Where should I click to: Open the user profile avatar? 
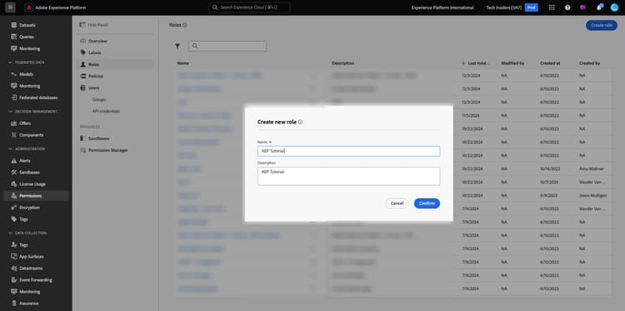(x=614, y=8)
